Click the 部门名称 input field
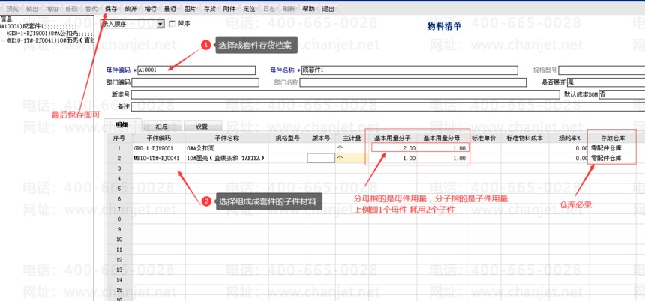645x301 pixels. (412, 82)
